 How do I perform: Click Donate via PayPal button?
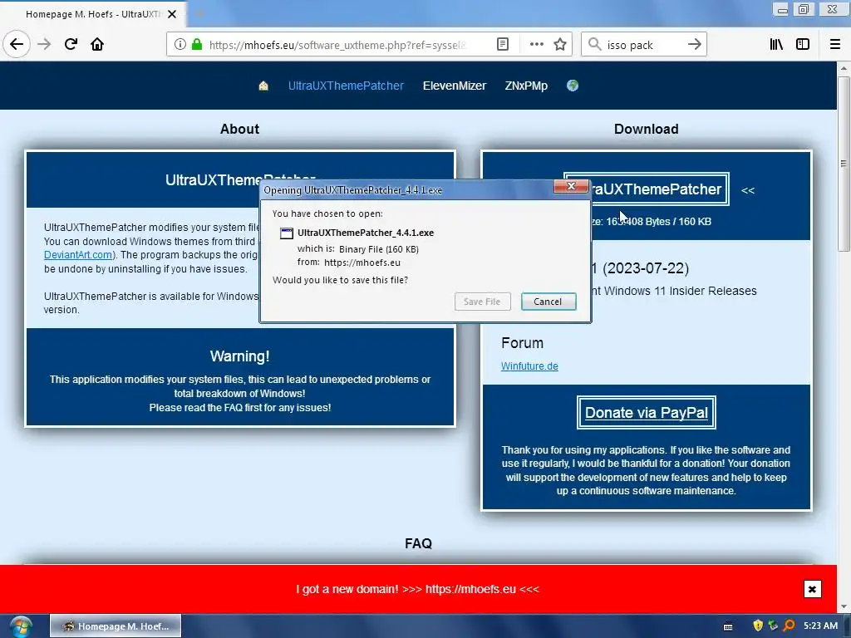point(646,412)
